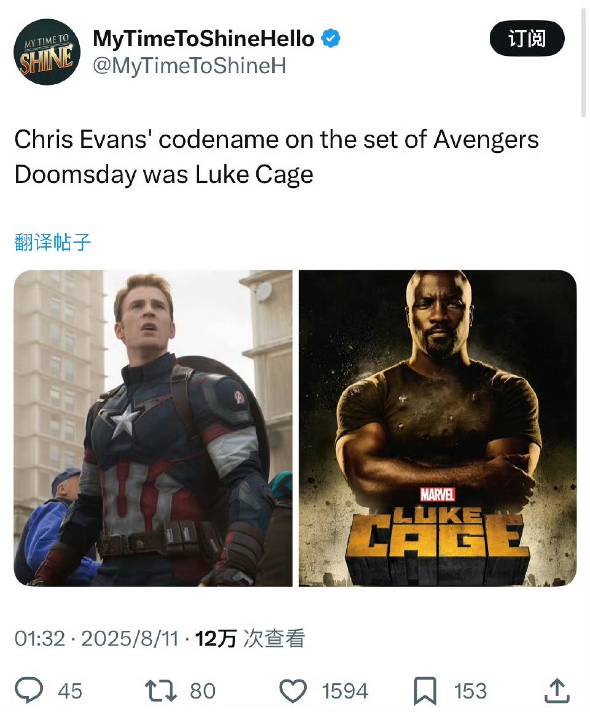Open the Luke Cage poster image
The width and height of the screenshot is (590, 712).
tap(438, 428)
